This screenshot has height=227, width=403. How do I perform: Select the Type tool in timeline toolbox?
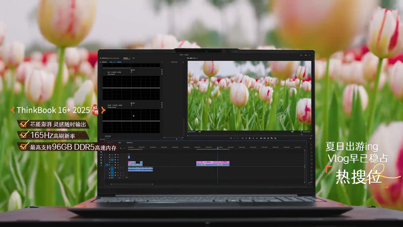[x=101, y=165]
